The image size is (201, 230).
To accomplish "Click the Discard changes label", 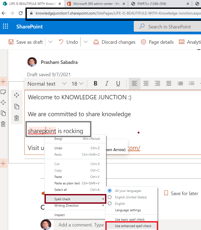I will (x=118, y=42).
